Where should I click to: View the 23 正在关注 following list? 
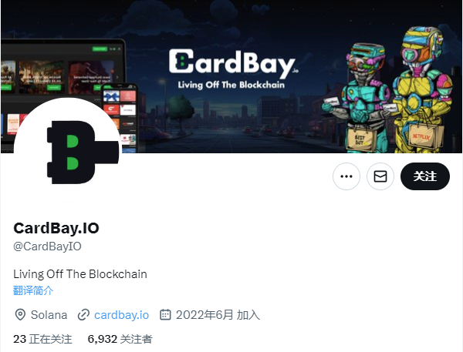[x=42, y=339]
